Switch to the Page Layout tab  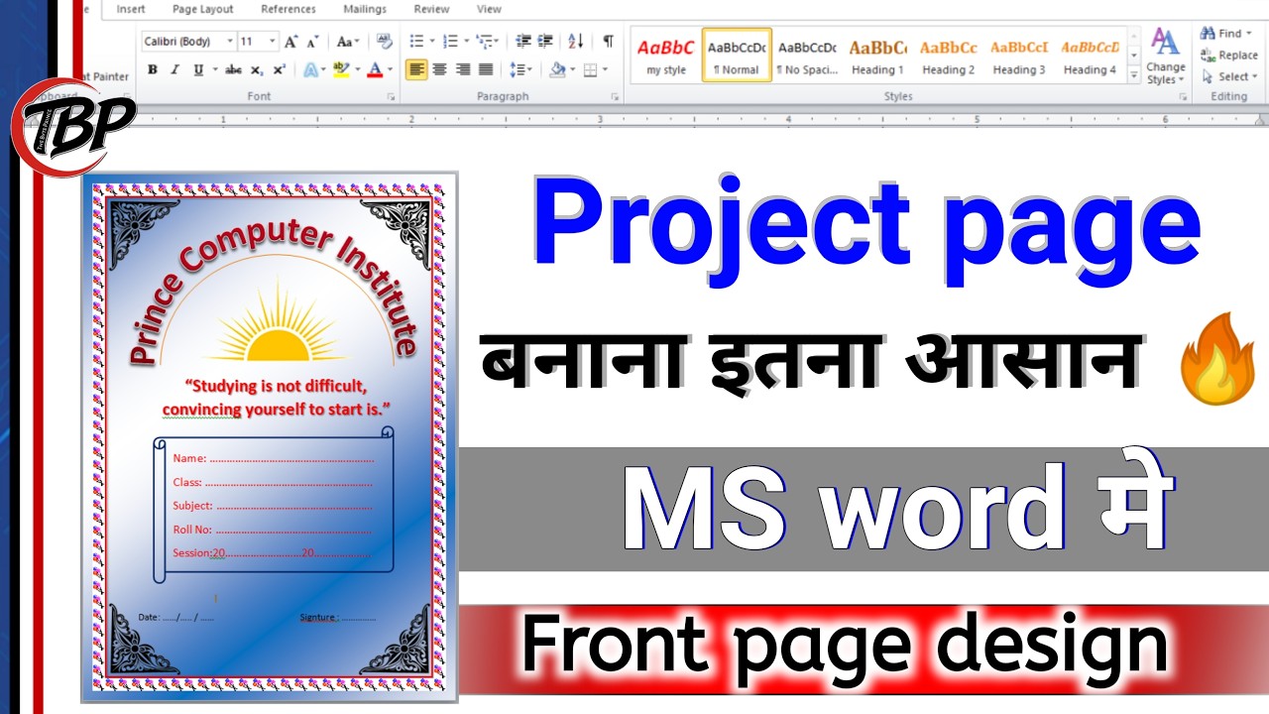click(x=203, y=9)
